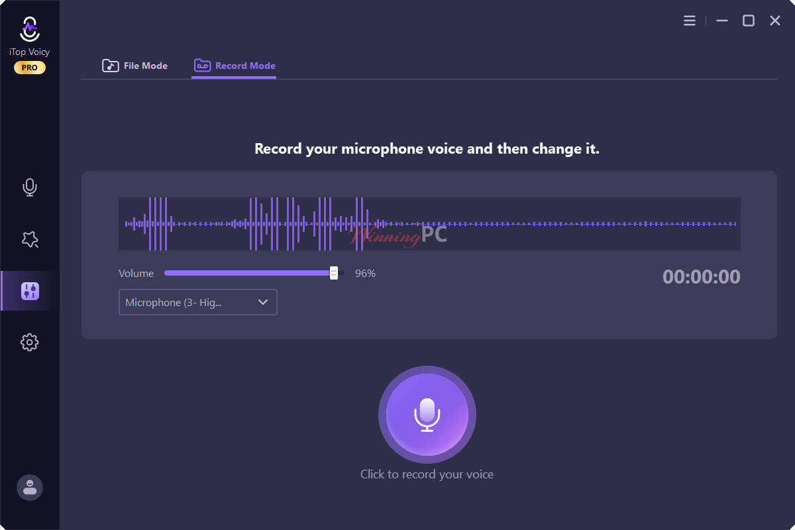Image resolution: width=795 pixels, height=530 pixels.
Task: Click the iTop Voicy logo icon
Action: (30, 28)
